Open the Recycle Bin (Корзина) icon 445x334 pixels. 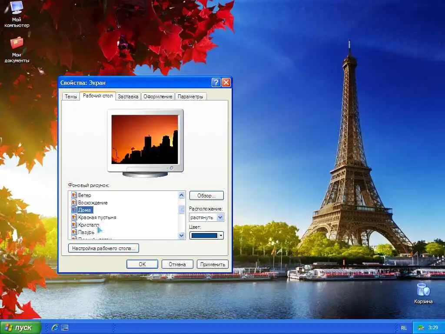[423, 293]
